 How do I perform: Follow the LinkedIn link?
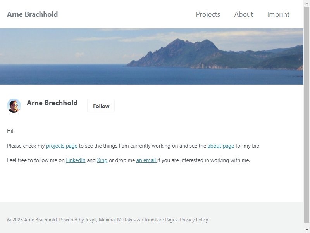pyautogui.click(x=76, y=160)
